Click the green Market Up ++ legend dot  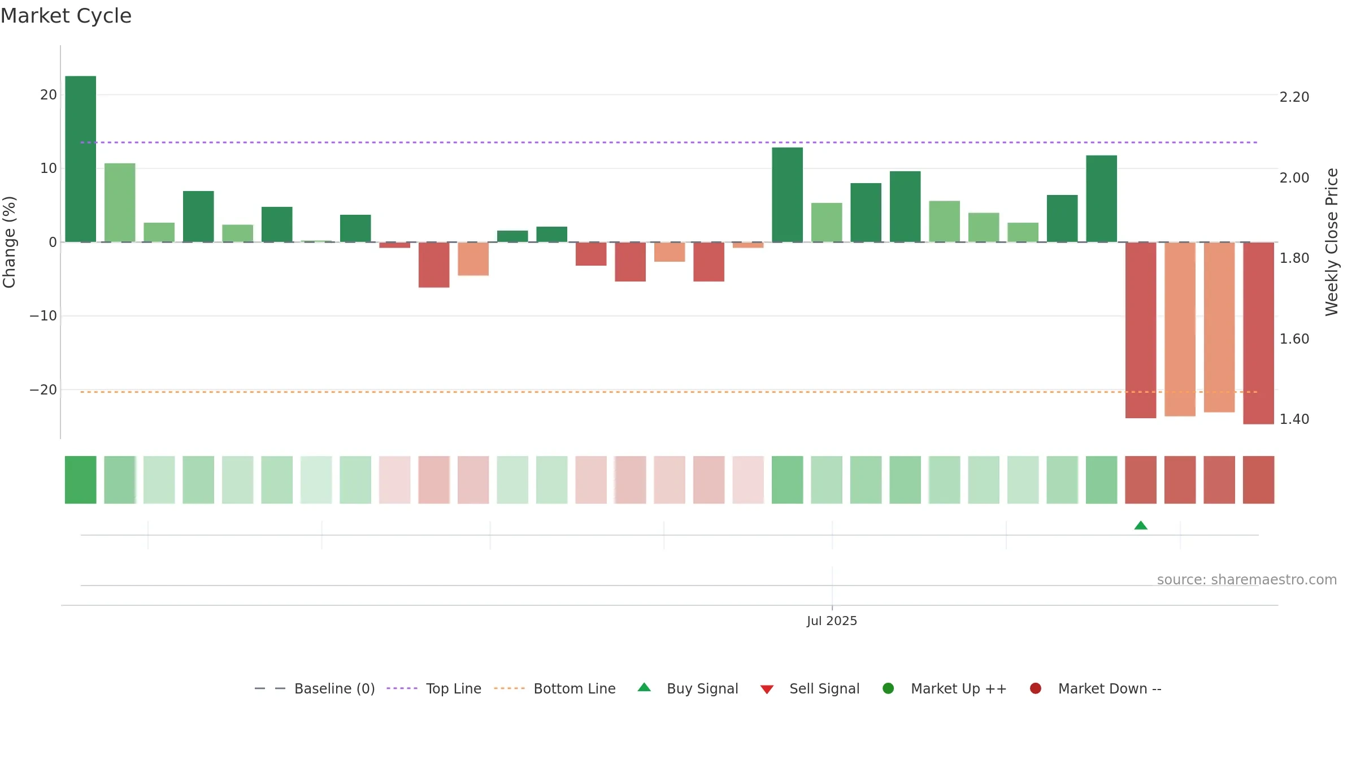coord(888,688)
